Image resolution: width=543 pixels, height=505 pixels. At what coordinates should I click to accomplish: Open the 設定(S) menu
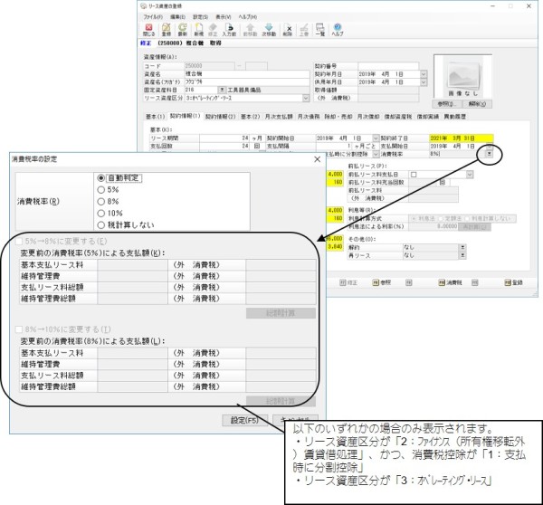tap(197, 16)
